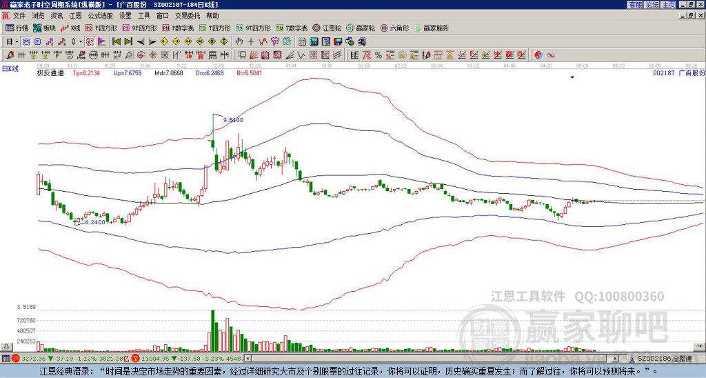Open the calculator icon

[314, 42]
